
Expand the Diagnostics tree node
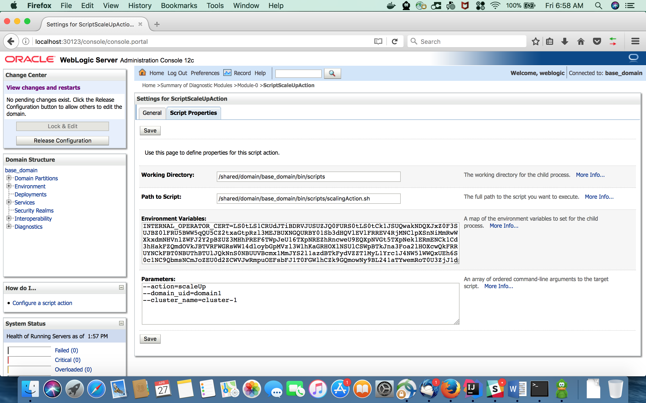9,226
